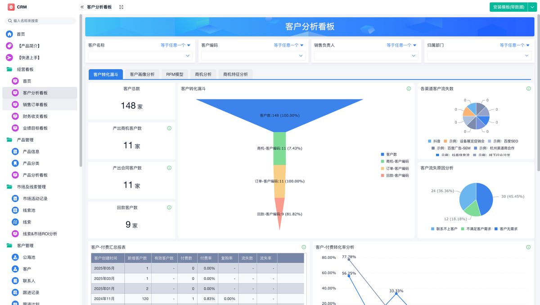Click info icon on 回款客户数 card

pyautogui.click(x=169, y=207)
